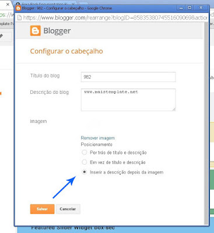Click the 'Título do blog' input field

[128, 77]
